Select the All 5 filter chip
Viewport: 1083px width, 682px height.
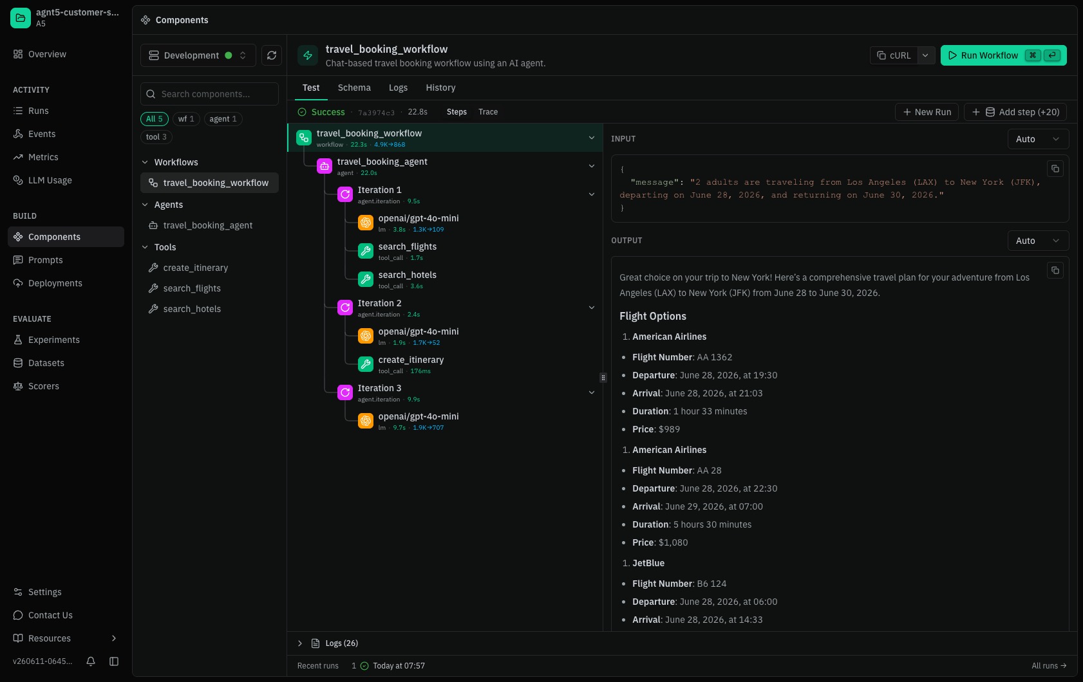tap(155, 119)
